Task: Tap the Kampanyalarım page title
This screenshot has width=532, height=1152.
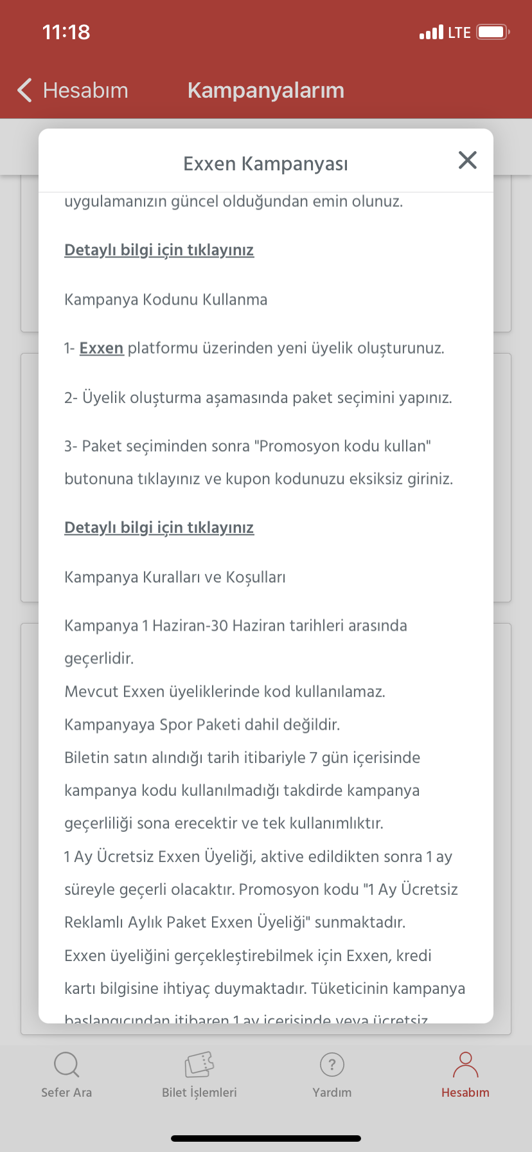Action: pos(266,91)
